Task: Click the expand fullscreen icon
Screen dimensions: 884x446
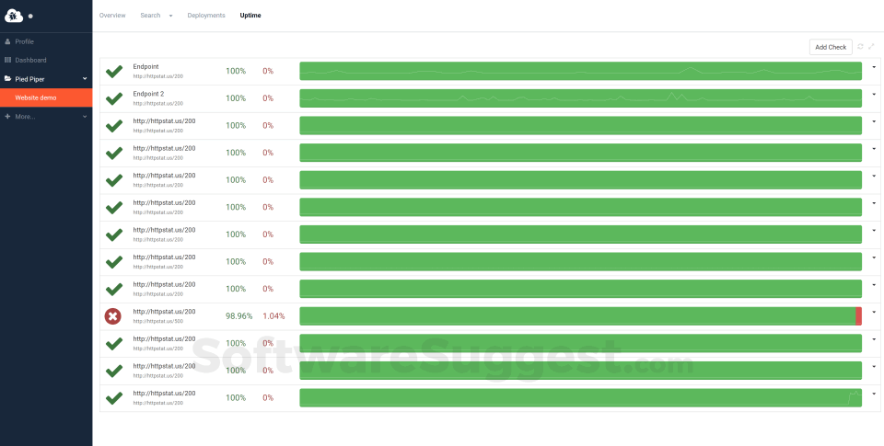Action: 871,46
